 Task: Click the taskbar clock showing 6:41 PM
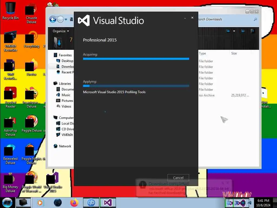(263, 203)
